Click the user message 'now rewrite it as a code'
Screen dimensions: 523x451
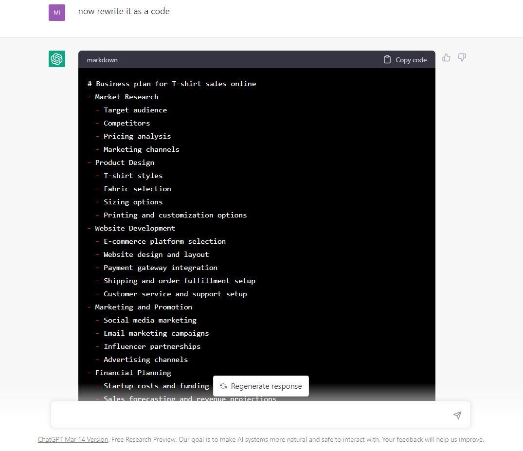pyautogui.click(x=124, y=11)
